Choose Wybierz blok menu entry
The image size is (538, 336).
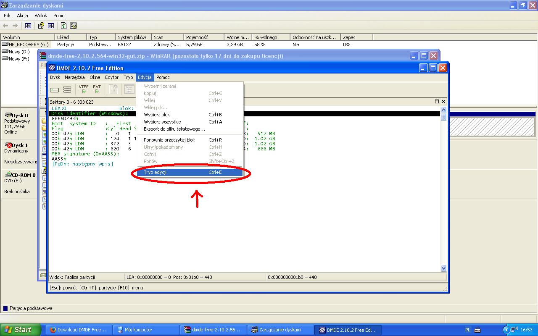[x=190, y=115]
